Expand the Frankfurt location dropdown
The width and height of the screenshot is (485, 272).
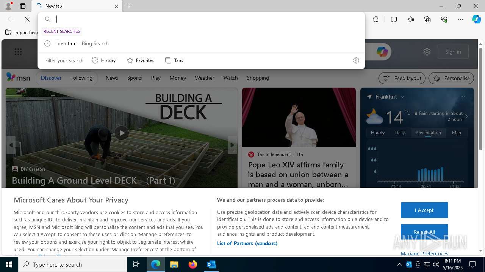[x=402, y=97]
